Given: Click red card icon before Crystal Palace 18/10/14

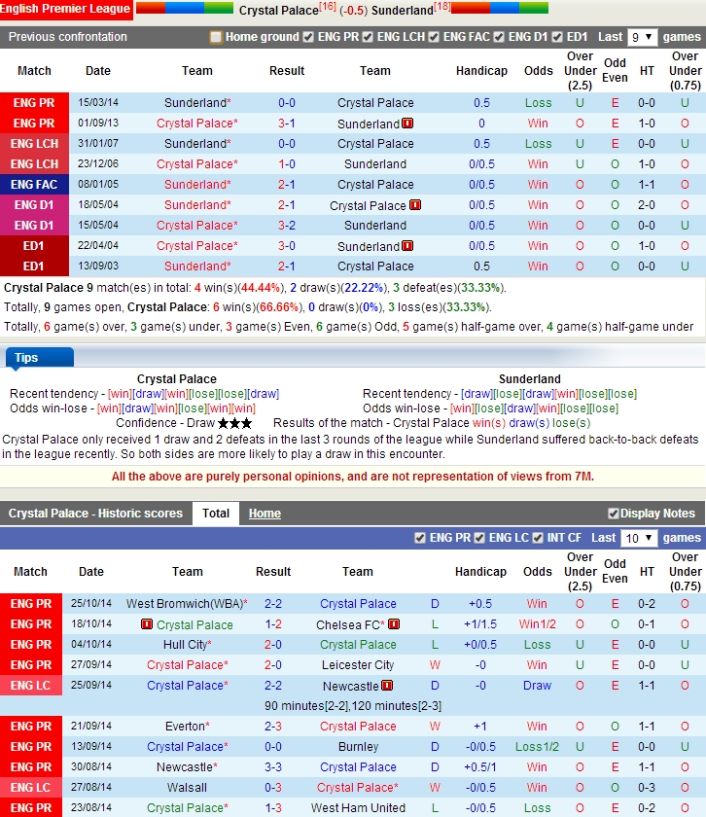Looking at the screenshot, I should [147, 624].
